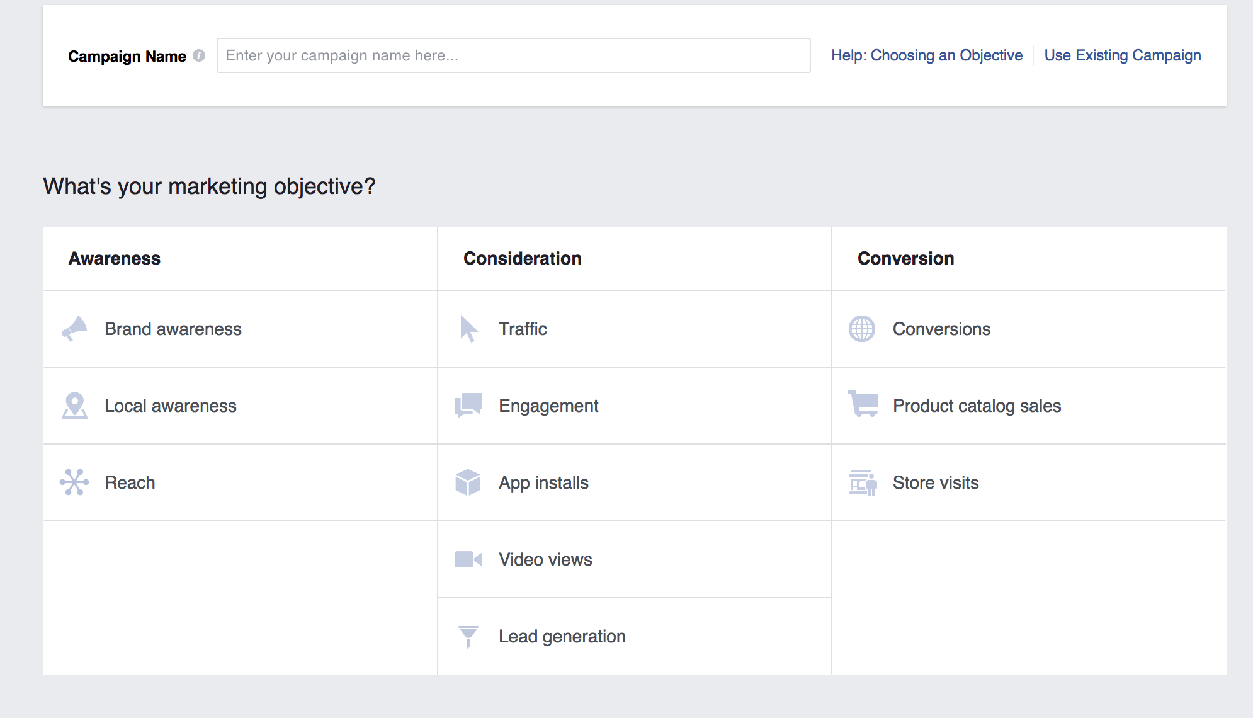The image size is (1253, 718).
Task: Click the Conversions globe icon
Action: [862, 329]
